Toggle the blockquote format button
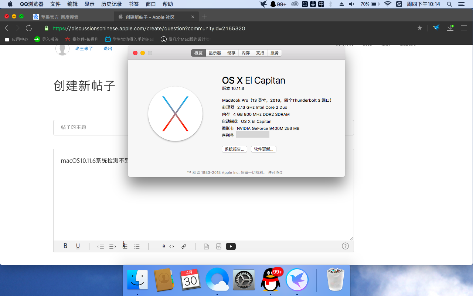The height and width of the screenshot is (296, 473). pos(164,246)
